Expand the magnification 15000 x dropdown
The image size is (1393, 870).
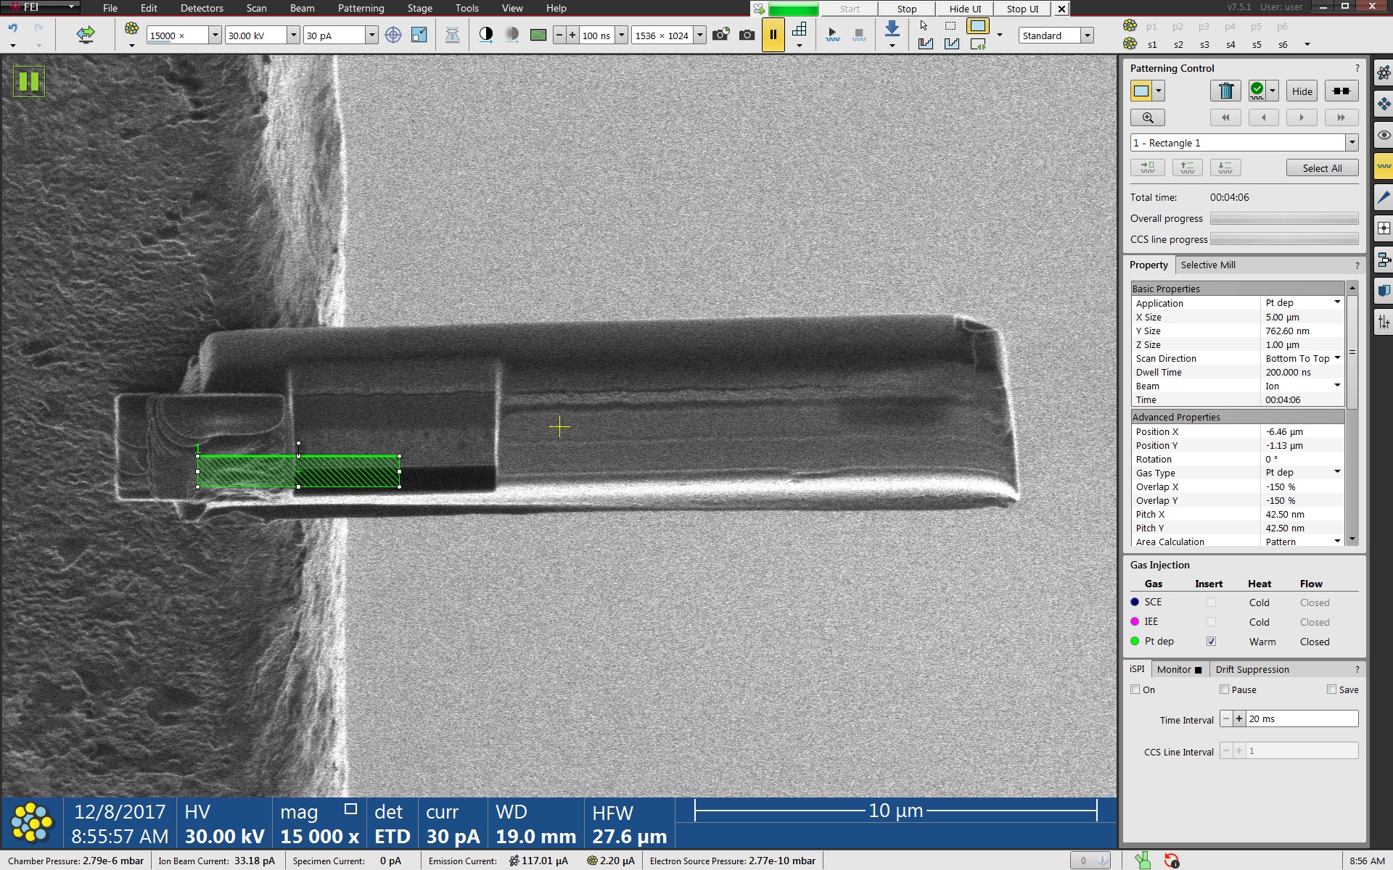[215, 35]
